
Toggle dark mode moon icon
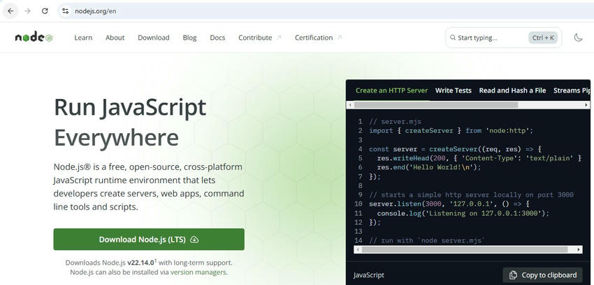[578, 38]
